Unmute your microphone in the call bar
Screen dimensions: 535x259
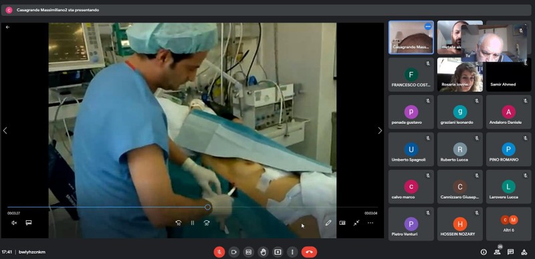pos(219,252)
